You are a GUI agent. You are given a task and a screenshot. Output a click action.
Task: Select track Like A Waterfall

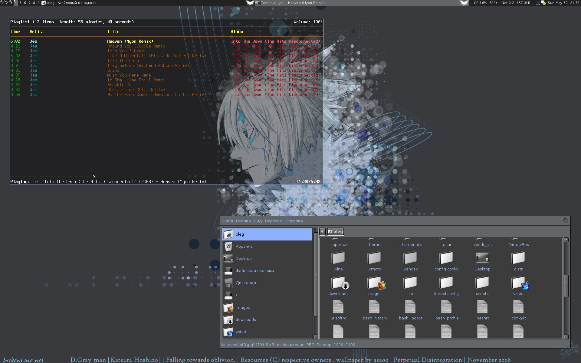(156, 56)
